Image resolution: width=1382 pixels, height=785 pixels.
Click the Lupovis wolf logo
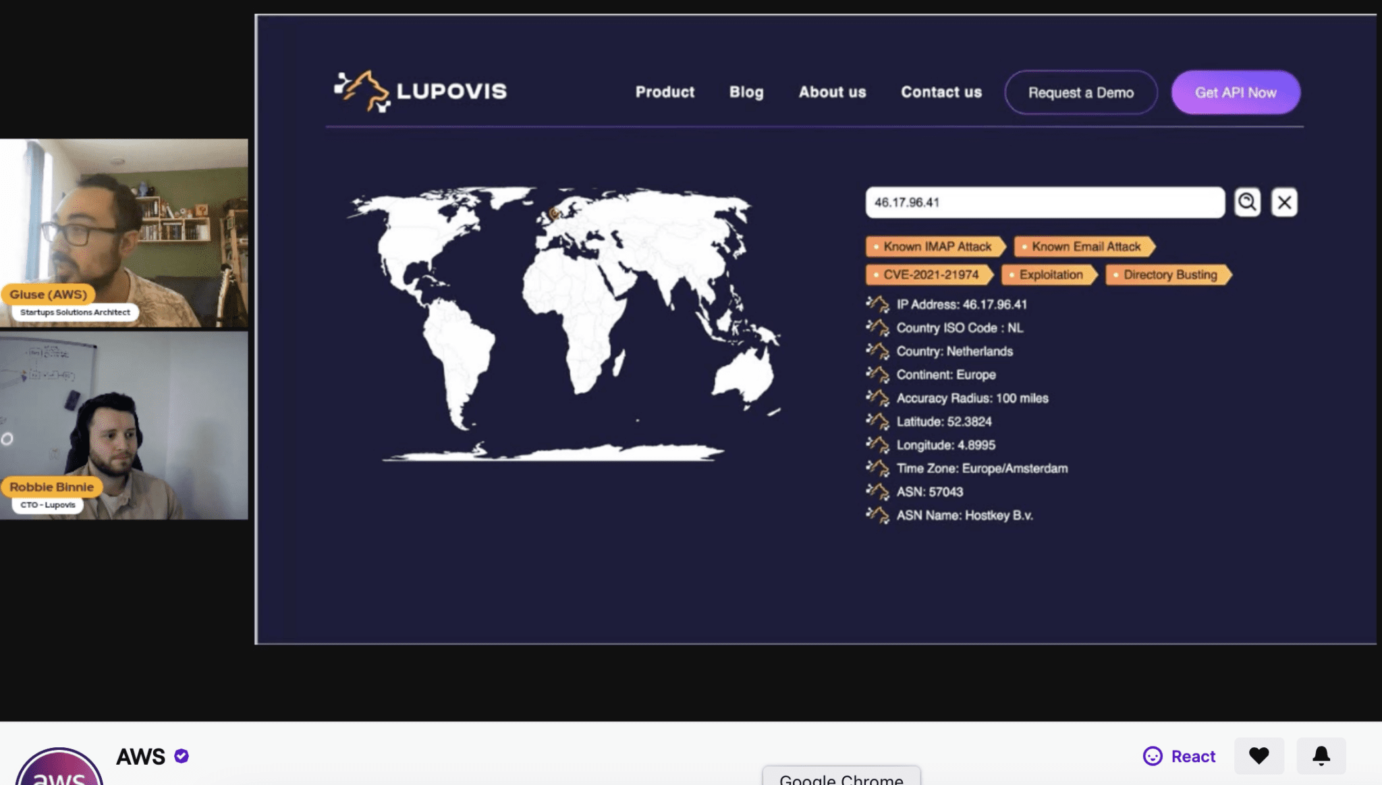pyautogui.click(x=364, y=91)
